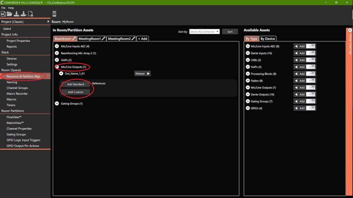Add USBs (2) to room

tap(300, 60)
